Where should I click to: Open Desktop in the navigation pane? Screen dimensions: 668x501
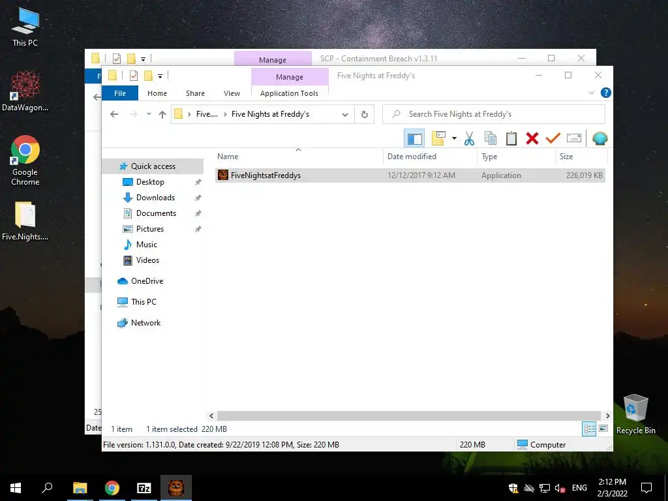coord(149,182)
